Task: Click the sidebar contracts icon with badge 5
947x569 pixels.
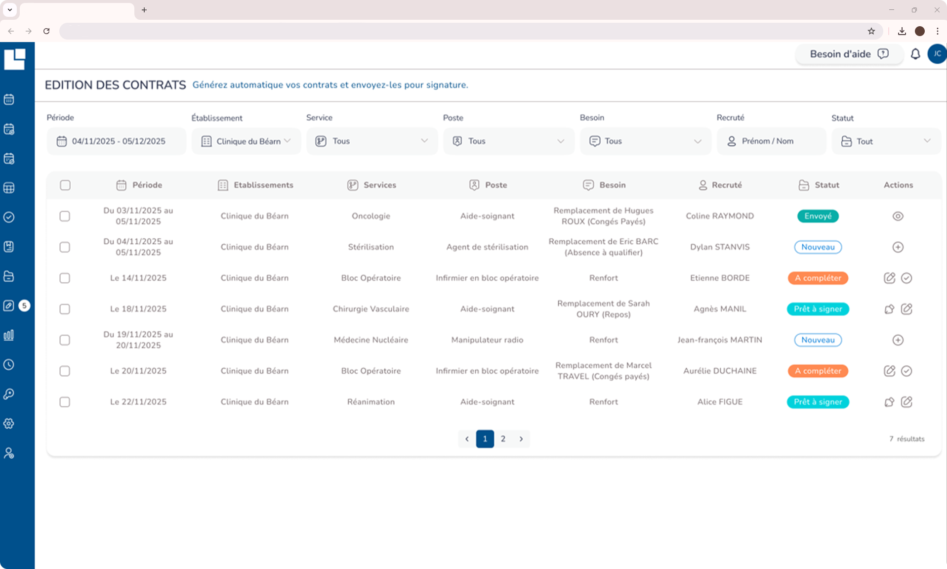Action: click(x=9, y=306)
